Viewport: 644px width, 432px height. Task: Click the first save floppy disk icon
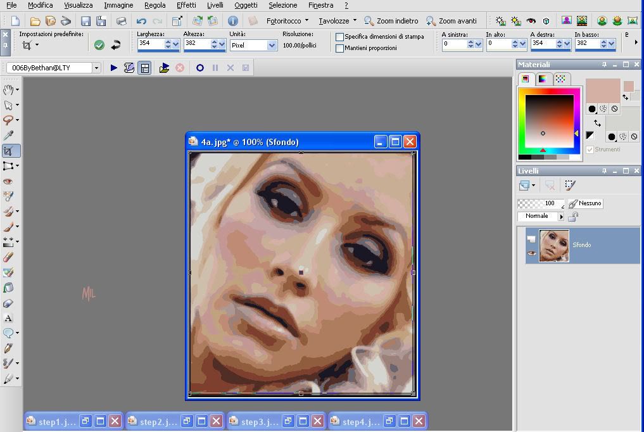point(85,21)
